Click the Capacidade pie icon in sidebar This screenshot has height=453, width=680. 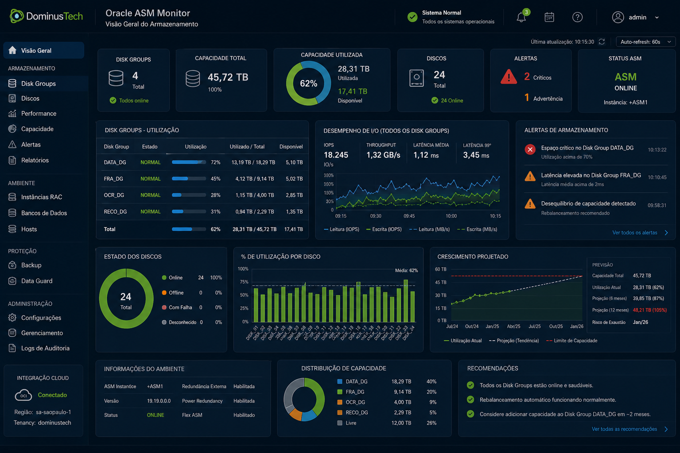pyautogui.click(x=12, y=129)
